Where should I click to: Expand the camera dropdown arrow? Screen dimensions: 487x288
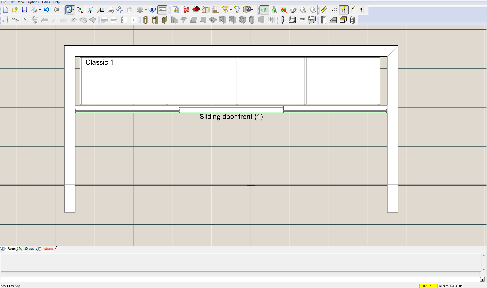pyautogui.click(x=252, y=10)
